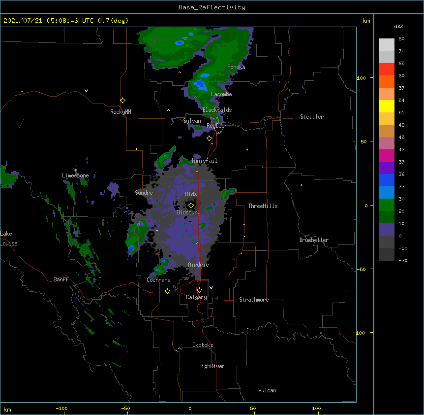Click the Okotoks city label
Viewport: 424px width, 415px height.
(x=203, y=345)
